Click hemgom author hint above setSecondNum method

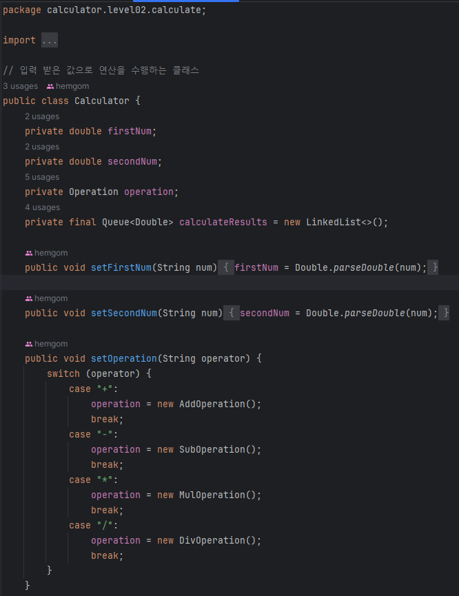click(x=51, y=298)
